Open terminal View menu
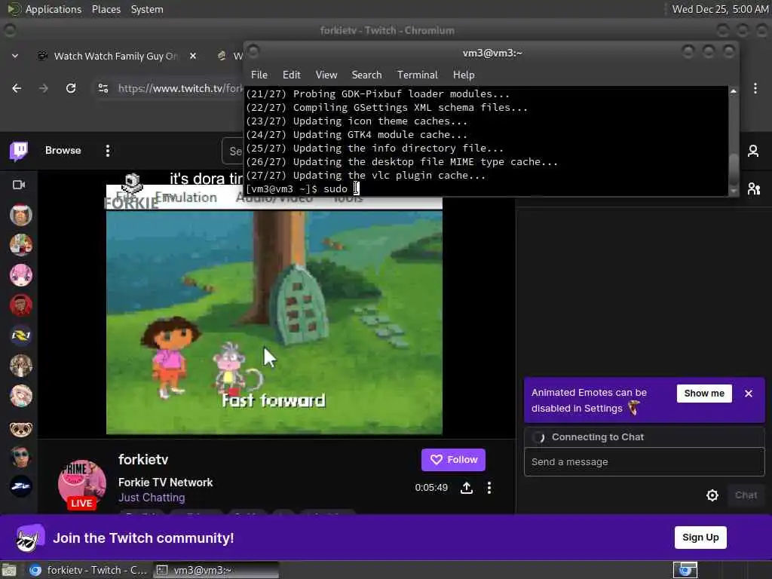 pyautogui.click(x=326, y=75)
